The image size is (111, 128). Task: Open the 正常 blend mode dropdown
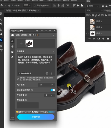coord(94,10)
